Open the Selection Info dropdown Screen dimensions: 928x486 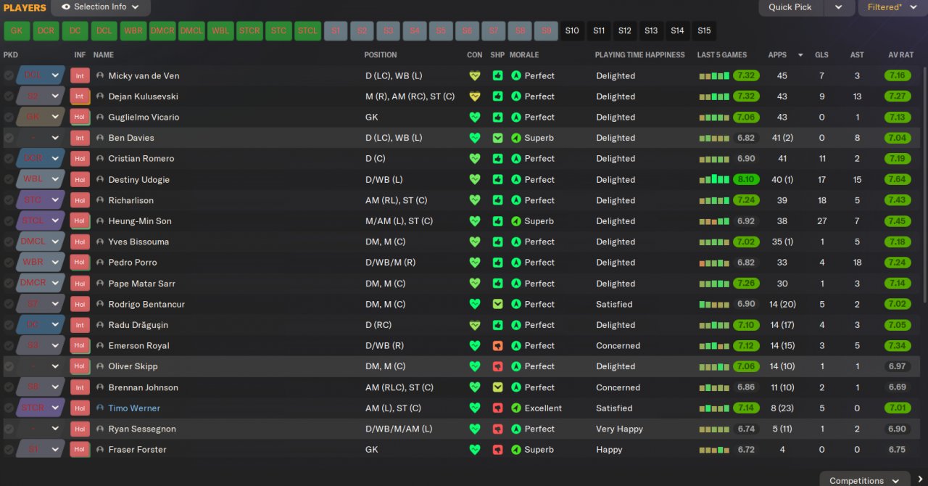(x=101, y=7)
